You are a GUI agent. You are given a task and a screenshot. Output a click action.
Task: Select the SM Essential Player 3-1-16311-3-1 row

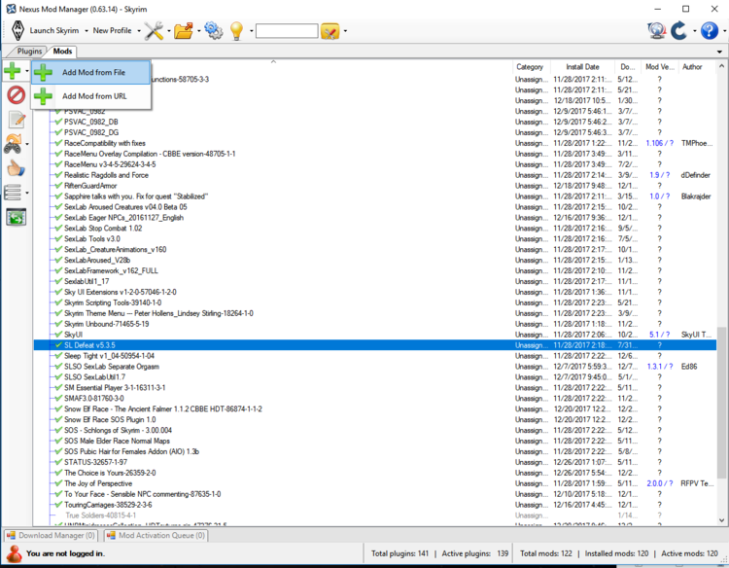click(375, 387)
